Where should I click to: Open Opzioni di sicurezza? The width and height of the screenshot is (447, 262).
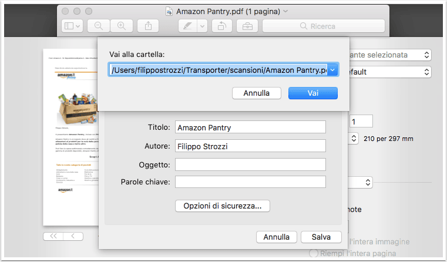click(x=223, y=206)
